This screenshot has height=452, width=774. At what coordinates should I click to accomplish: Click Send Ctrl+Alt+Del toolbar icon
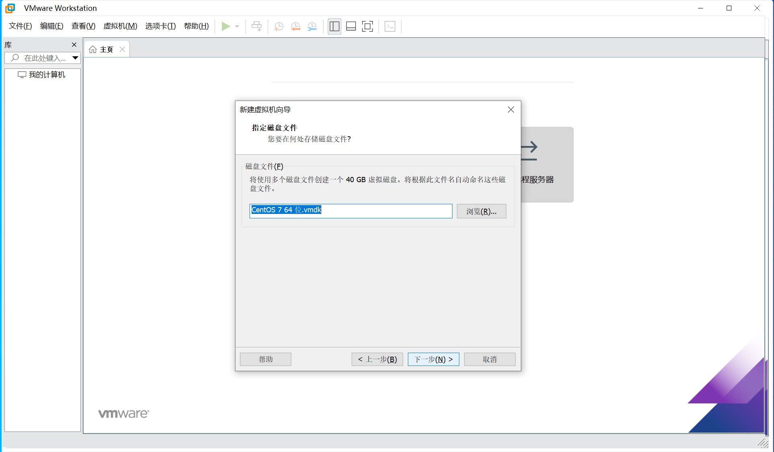(256, 27)
